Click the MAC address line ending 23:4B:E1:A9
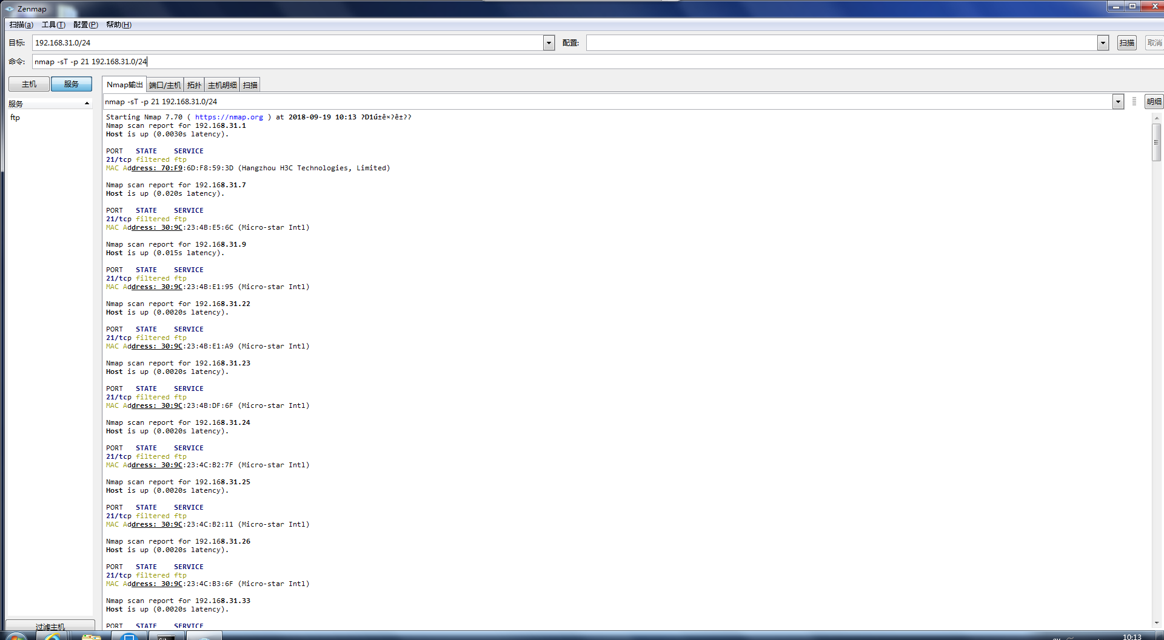 [208, 347]
